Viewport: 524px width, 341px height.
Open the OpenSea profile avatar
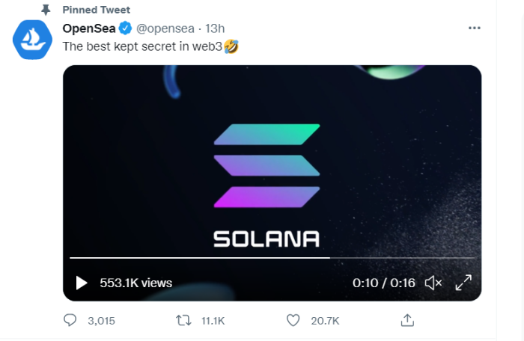[32, 40]
